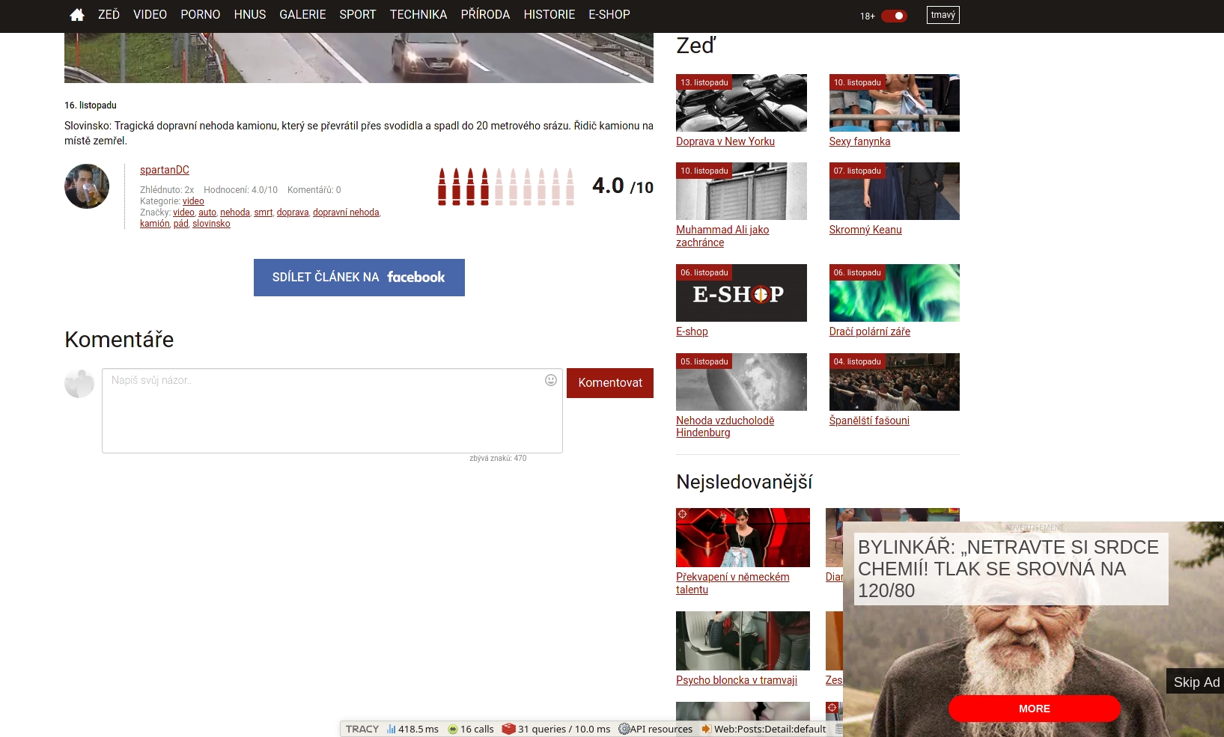
Task: Rate the post with the first bullet
Action: (x=442, y=187)
